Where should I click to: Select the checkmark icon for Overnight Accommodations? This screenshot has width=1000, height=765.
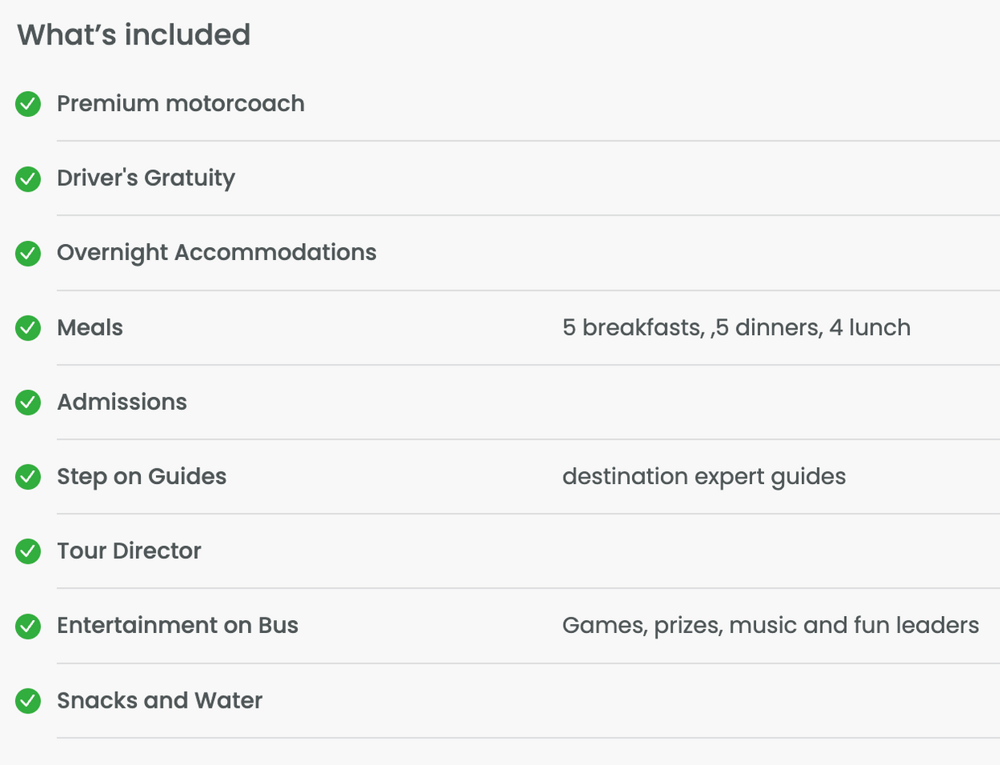pyautogui.click(x=28, y=254)
